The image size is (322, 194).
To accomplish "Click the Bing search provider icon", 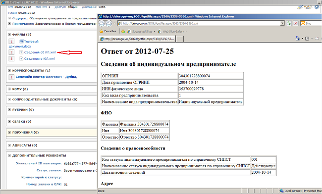I will point(303,23).
